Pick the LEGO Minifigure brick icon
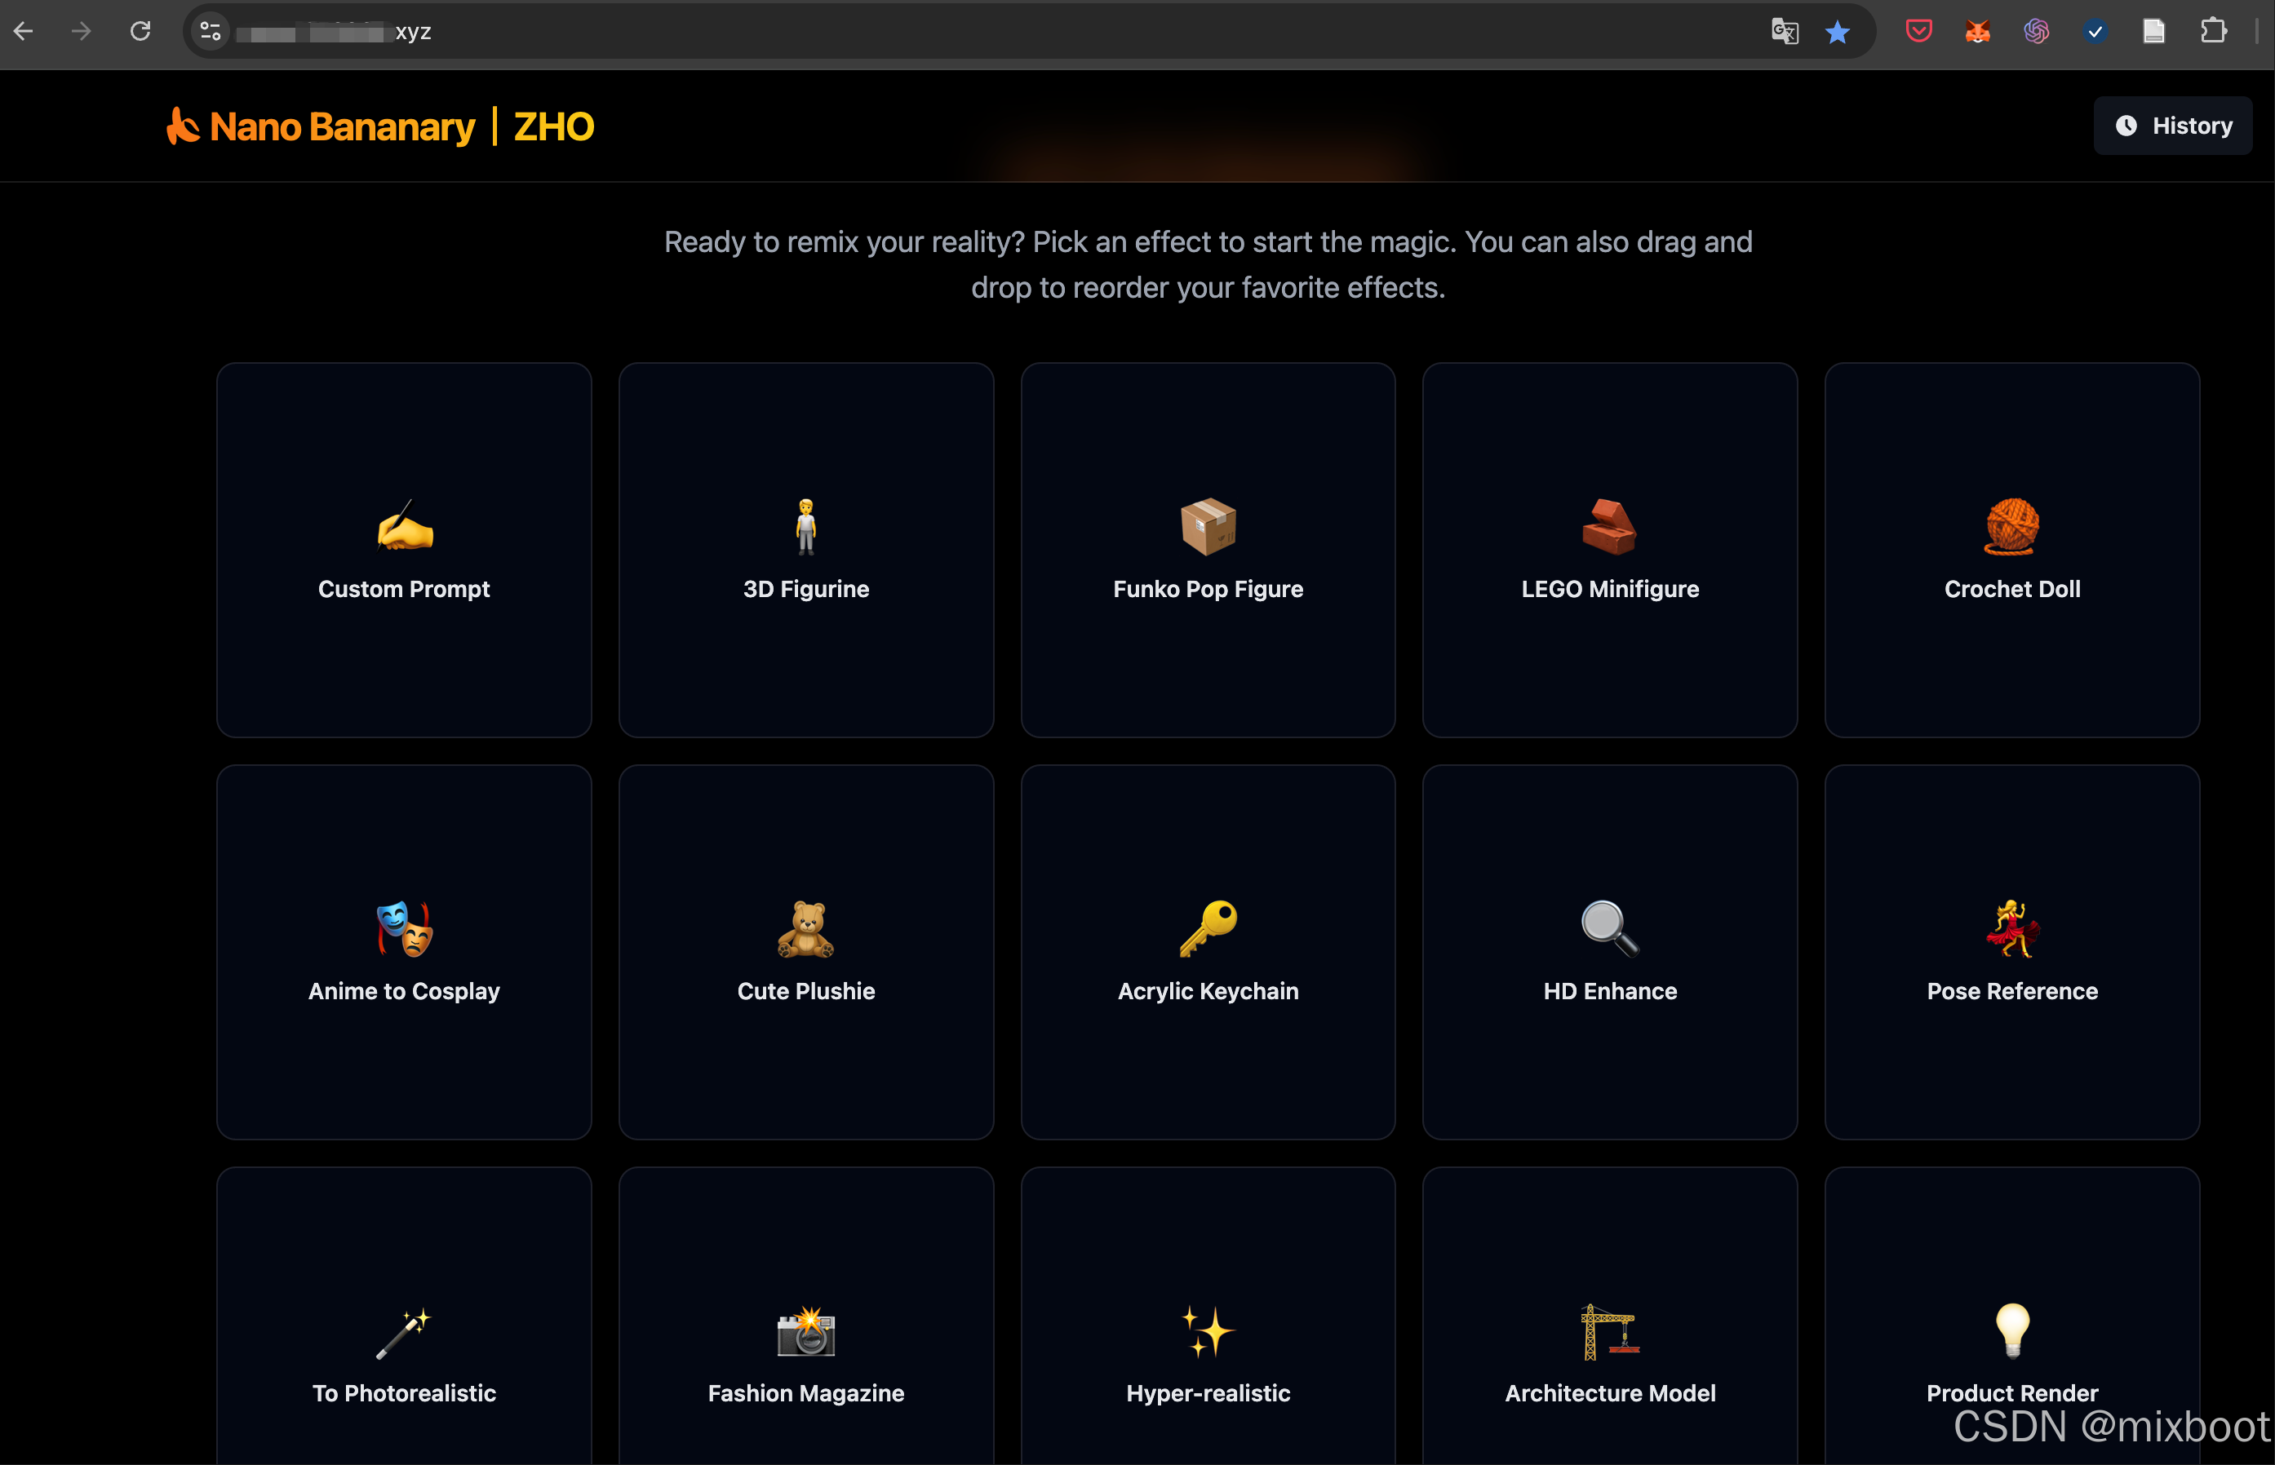 click(1609, 526)
